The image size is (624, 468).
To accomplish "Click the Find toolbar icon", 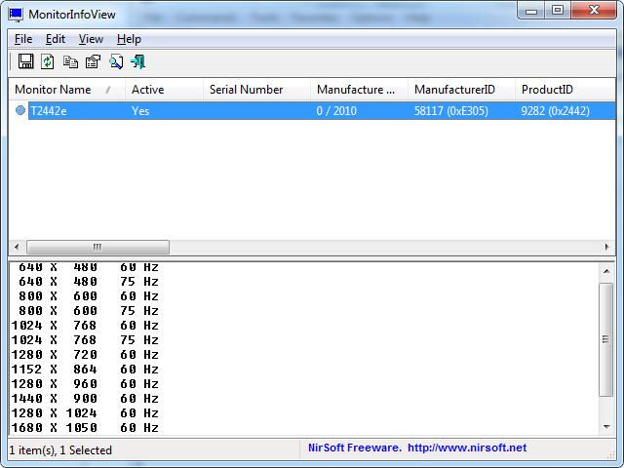I will (x=116, y=61).
